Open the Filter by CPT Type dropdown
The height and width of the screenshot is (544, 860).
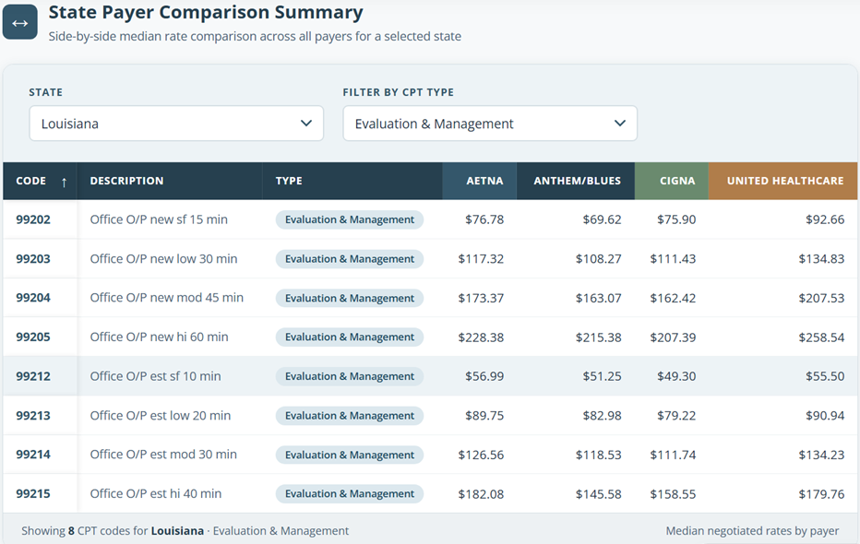(490, 124)
